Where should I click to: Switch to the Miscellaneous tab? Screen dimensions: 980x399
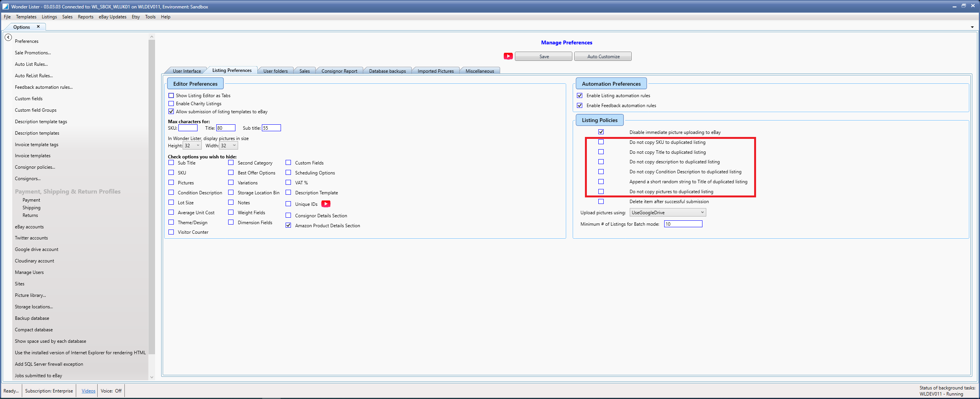click(x=480, y=71)
